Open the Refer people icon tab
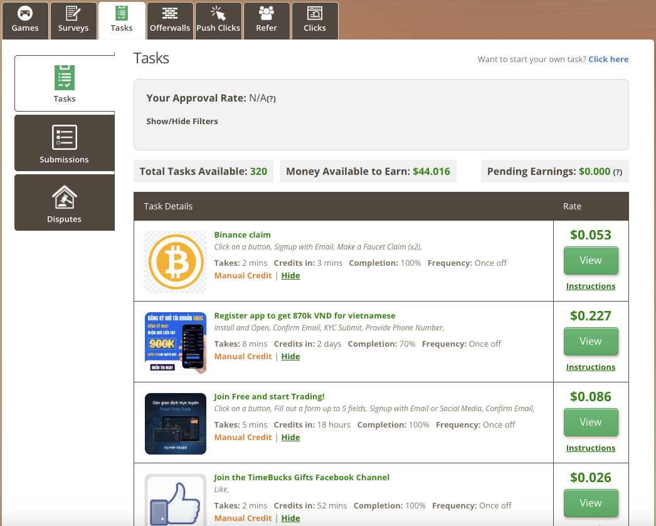 click(x=267, y=13)
